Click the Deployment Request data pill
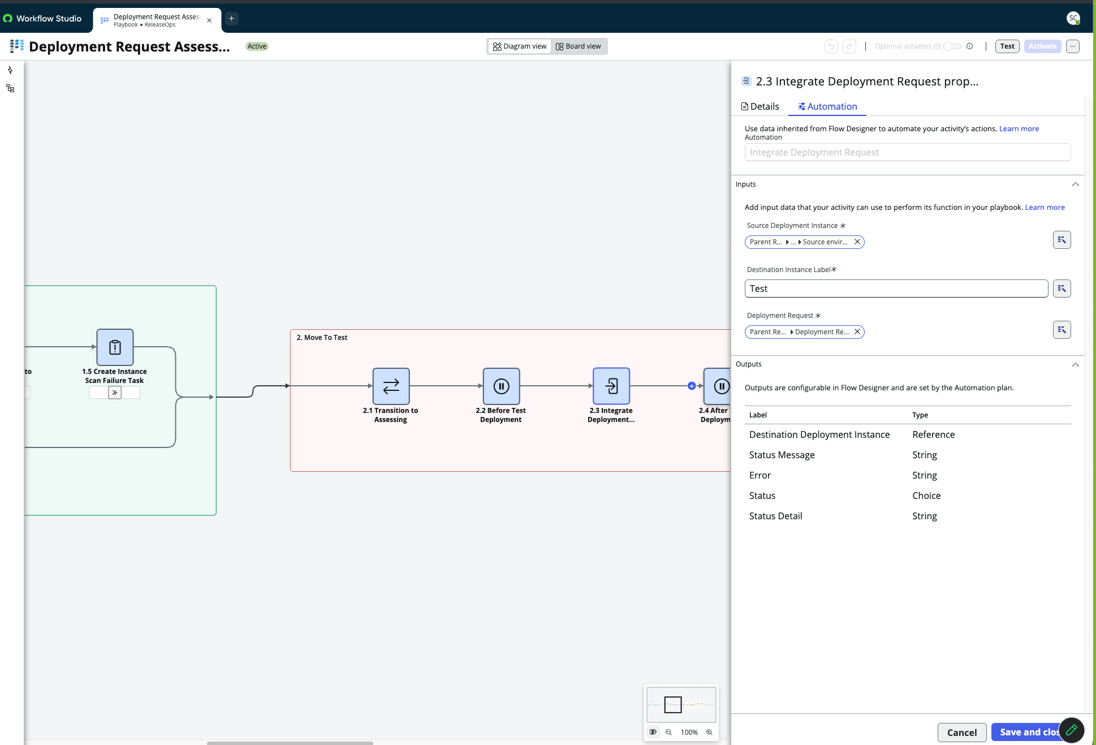1096x745 pixels. click(804, 332)
